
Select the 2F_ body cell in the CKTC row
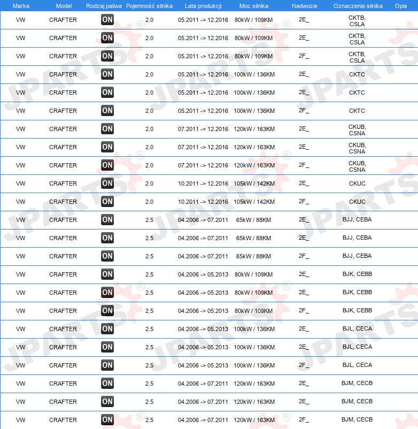click(304, 111)
